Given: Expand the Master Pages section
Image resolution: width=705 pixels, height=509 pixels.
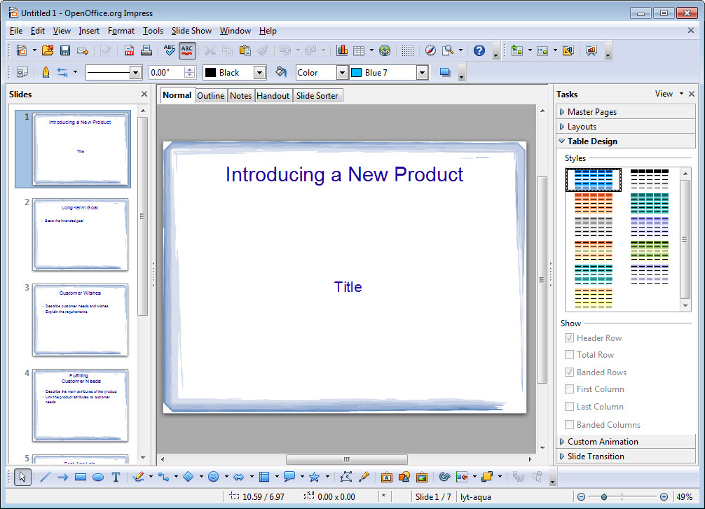Looking at the screenshot, I should (625, 111).
